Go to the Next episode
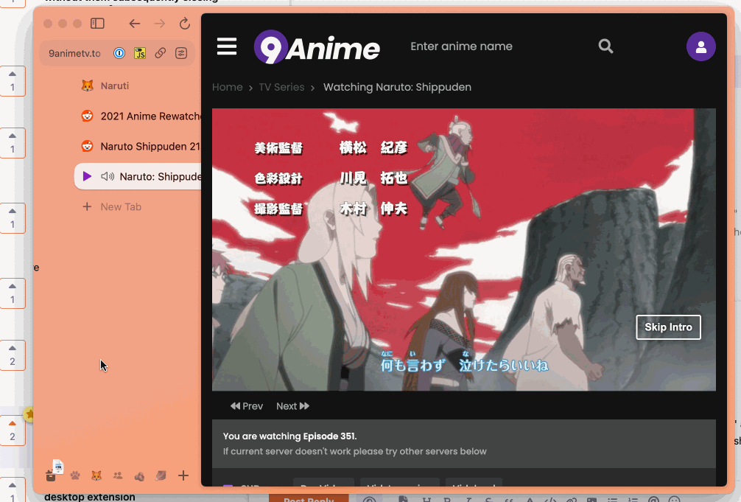Screen dimensions: 741x502 coord(292,406)
